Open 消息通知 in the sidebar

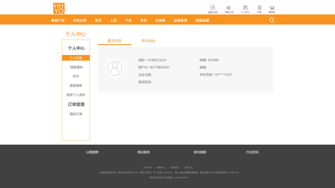[x=76, y=67]
